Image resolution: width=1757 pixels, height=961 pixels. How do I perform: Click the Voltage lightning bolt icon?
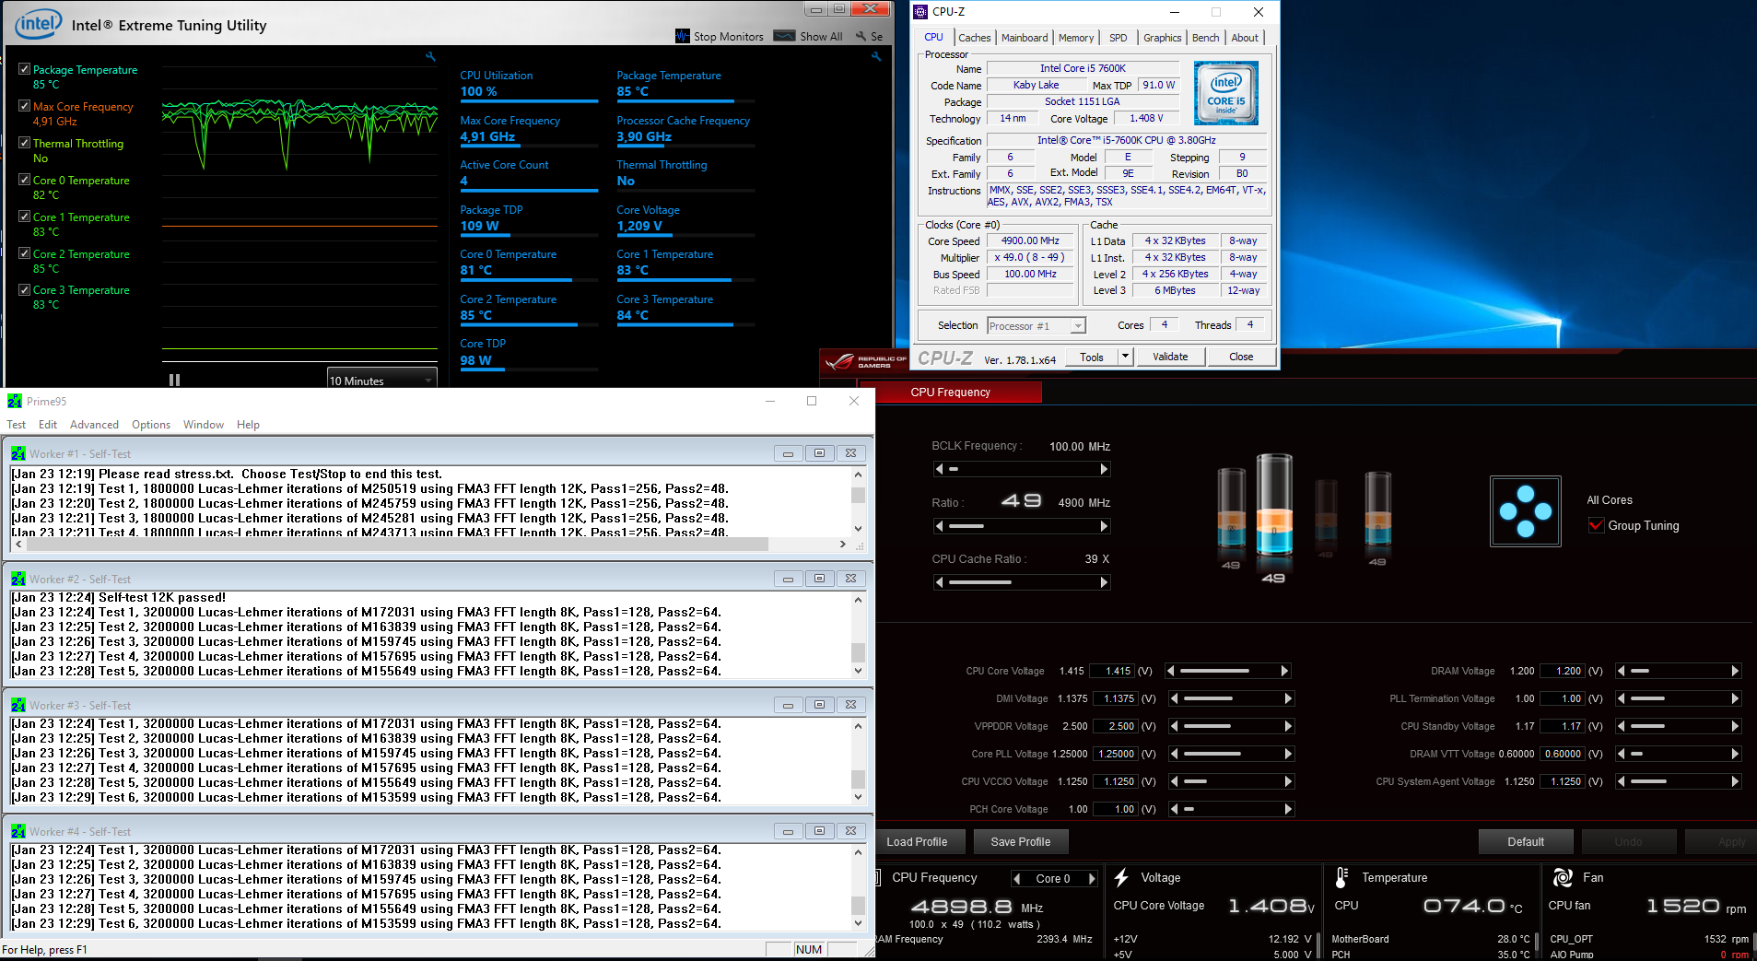pyautogui.click(x=1121, y=877)
